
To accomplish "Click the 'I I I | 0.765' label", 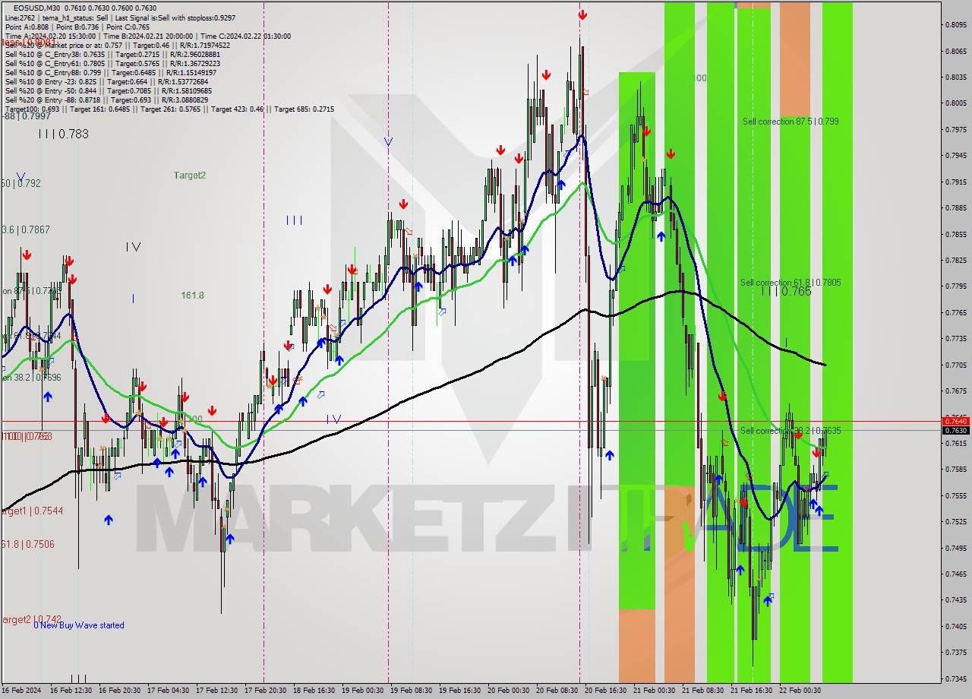I will (x=787, y=291).
